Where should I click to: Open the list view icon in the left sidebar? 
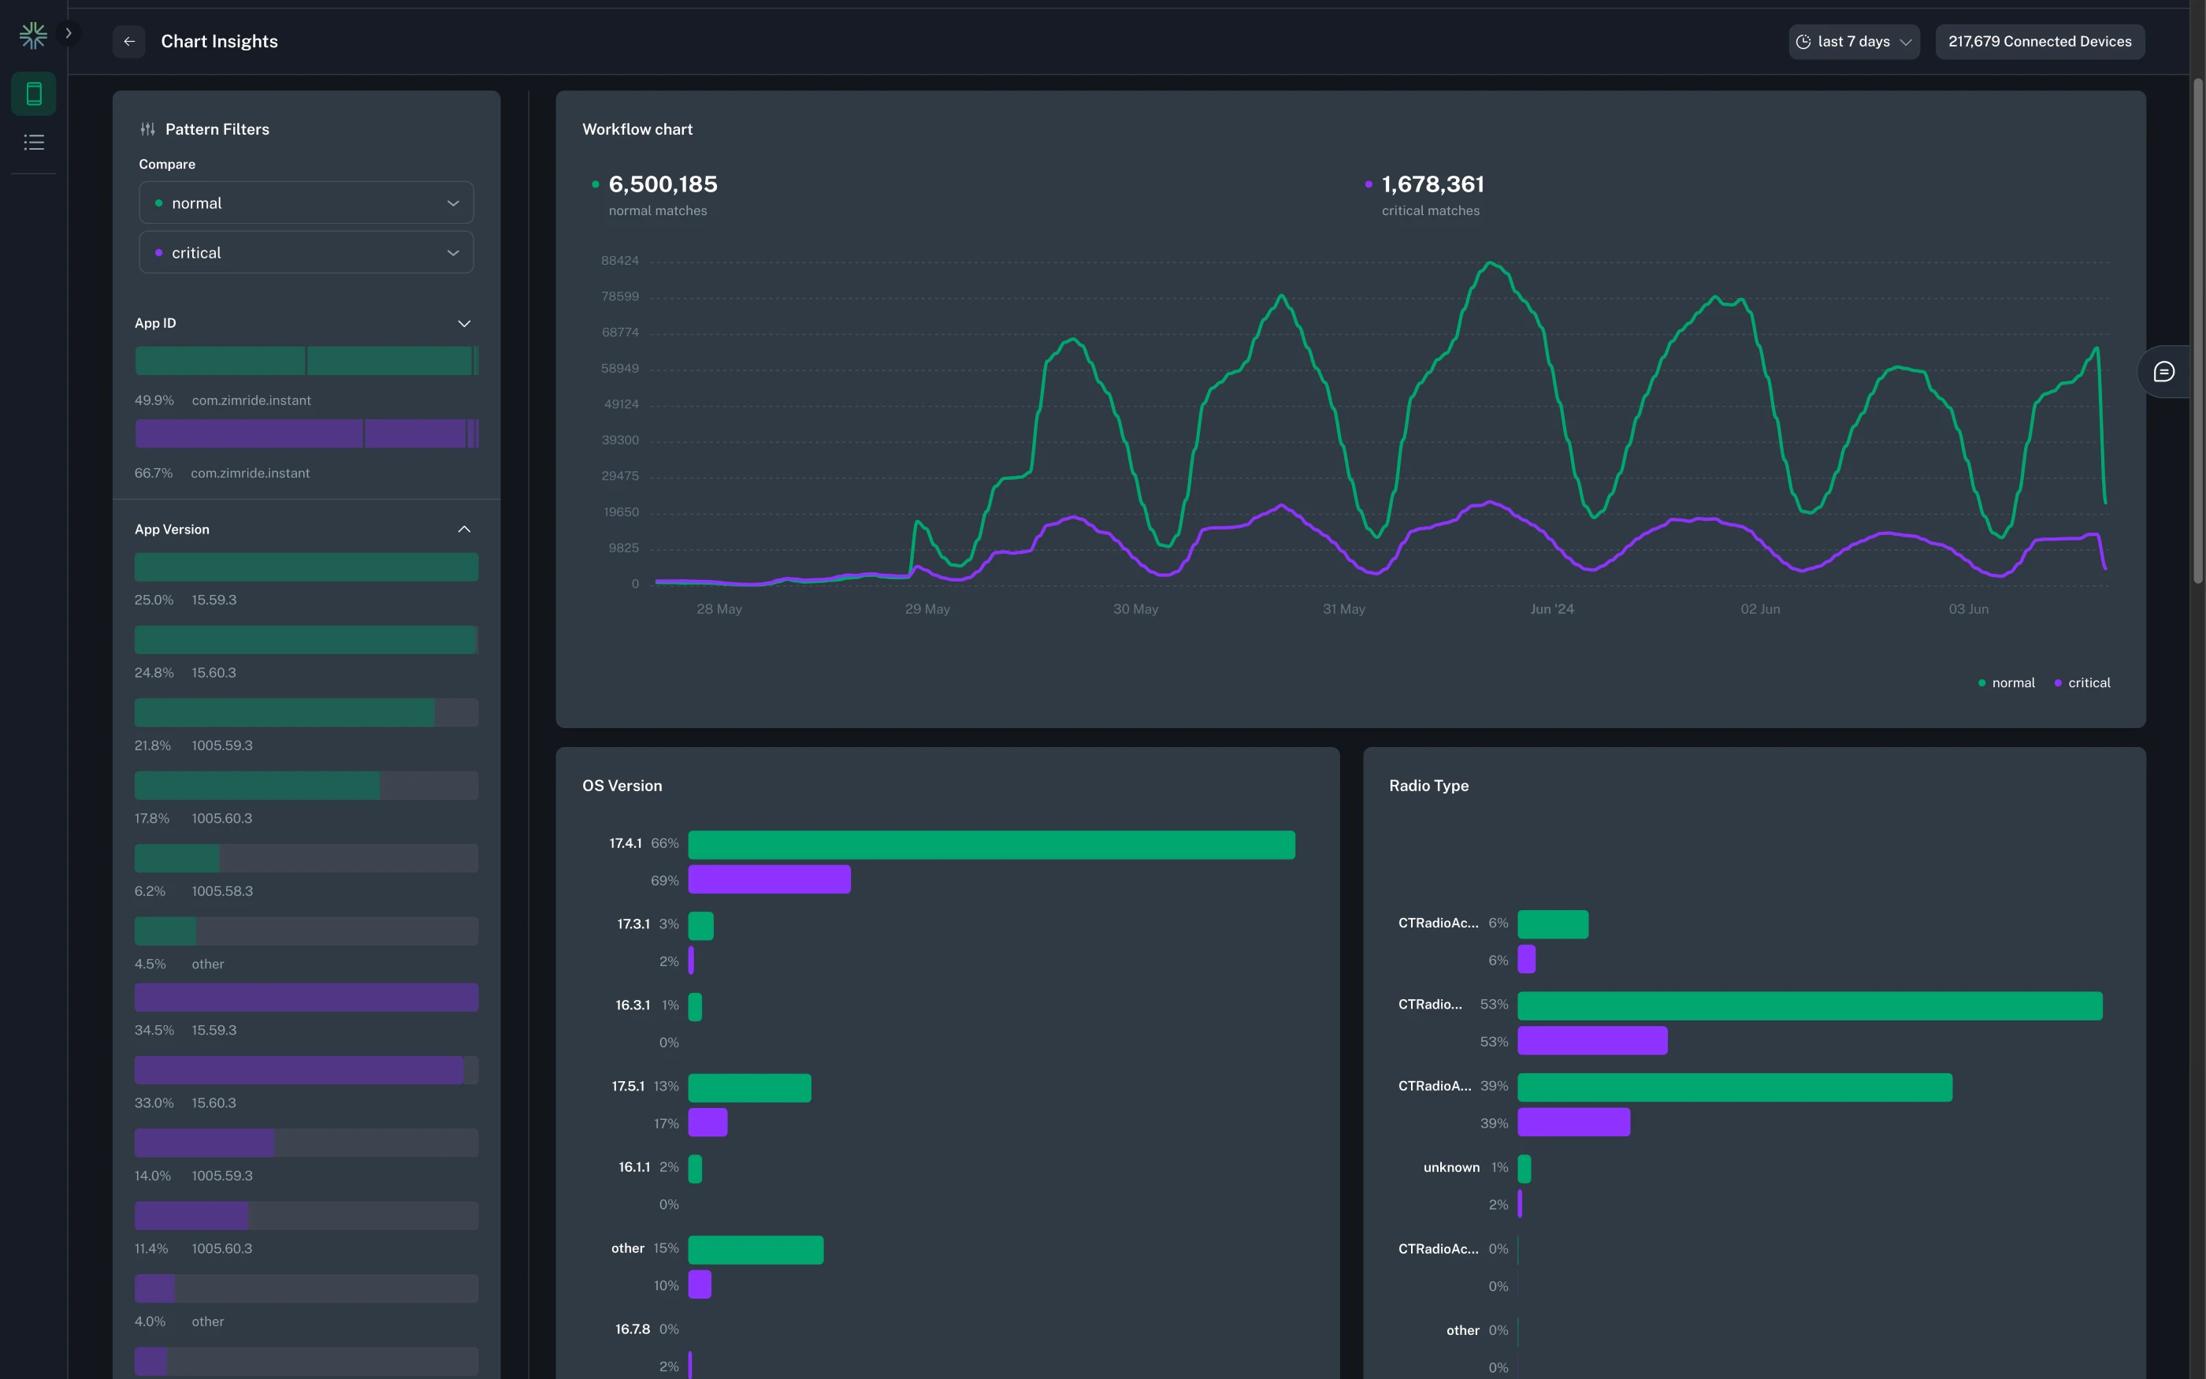click(33, 141)
